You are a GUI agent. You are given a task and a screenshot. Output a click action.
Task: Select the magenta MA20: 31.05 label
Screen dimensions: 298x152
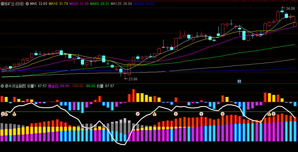(79, 4)
